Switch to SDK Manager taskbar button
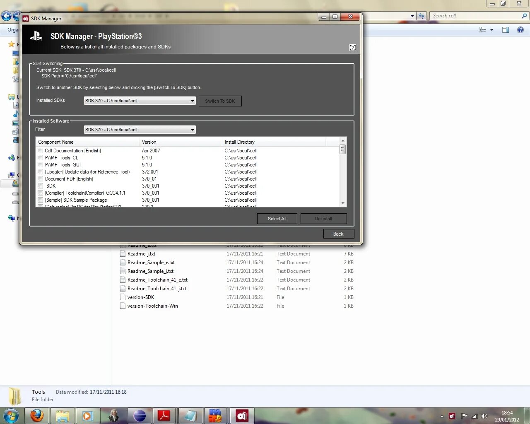This screenshot has height=424, width=530. (242, 415)
